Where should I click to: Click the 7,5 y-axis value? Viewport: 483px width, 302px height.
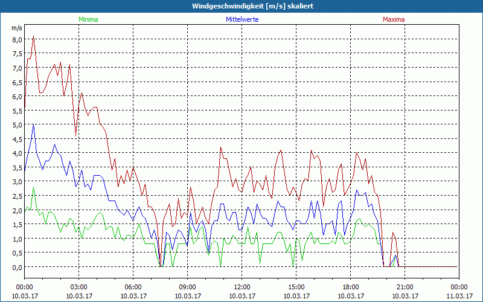click(x=18, y=54)
